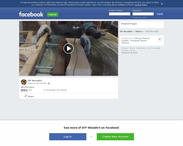Switch language to Français (France)
183x146 pixels.
(139, 38)
